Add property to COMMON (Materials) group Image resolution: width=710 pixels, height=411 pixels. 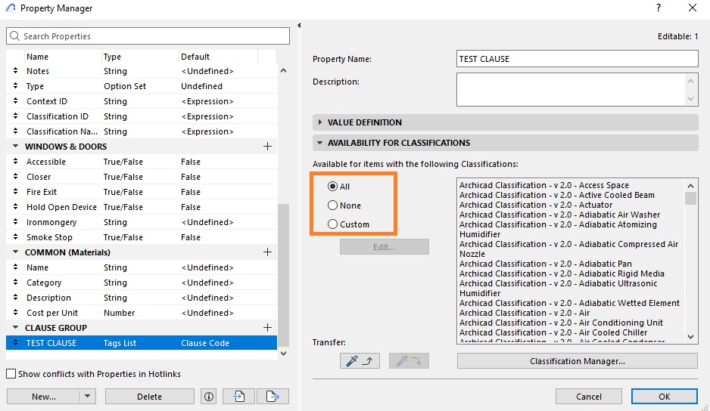click(268, 252)
